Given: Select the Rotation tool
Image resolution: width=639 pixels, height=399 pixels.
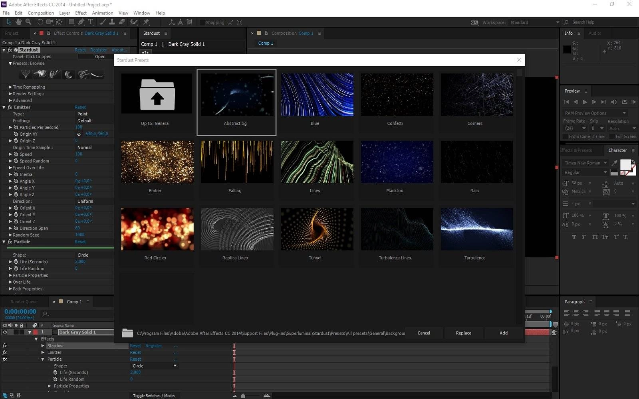Looking at the screenshot, I should coord(40,22).
